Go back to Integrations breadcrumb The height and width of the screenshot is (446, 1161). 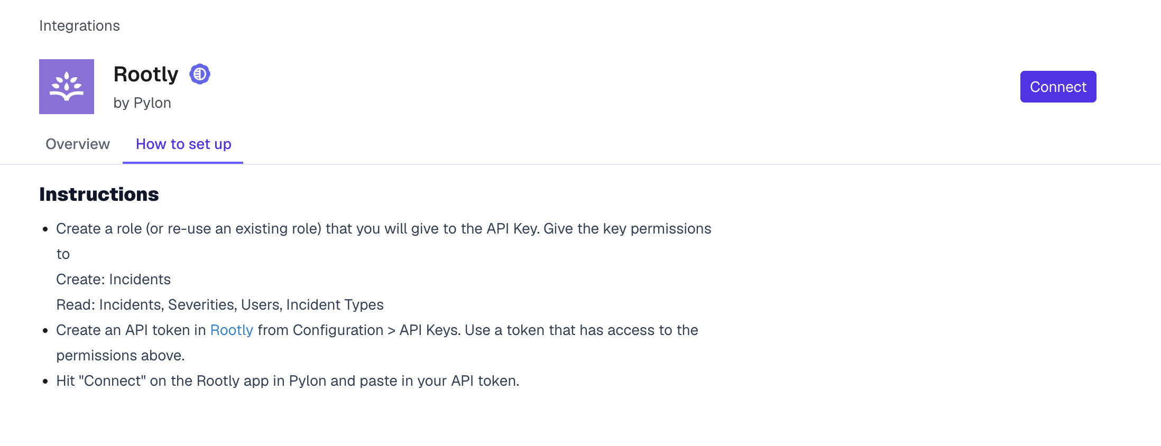pos(79,26)
